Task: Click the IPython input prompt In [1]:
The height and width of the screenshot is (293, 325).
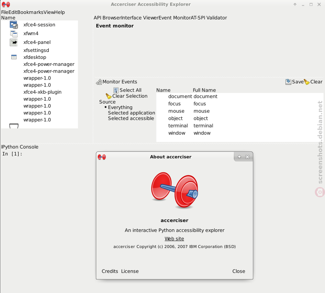Action: [12, 154]
